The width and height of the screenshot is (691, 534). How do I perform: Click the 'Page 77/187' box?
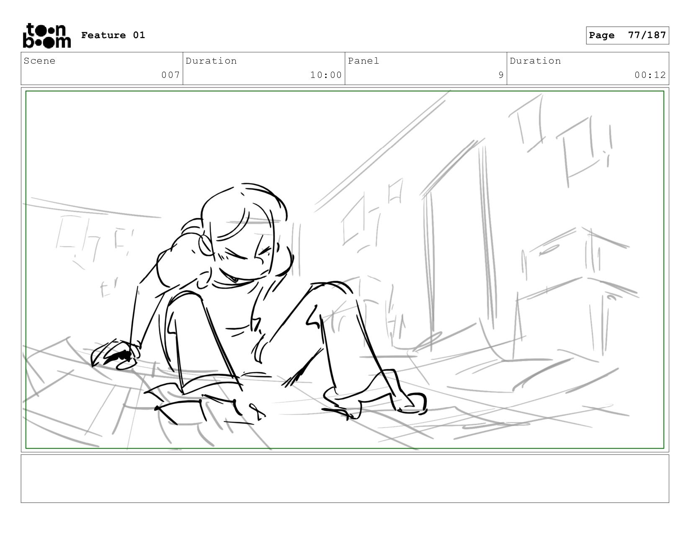click(x=627, y=35)
